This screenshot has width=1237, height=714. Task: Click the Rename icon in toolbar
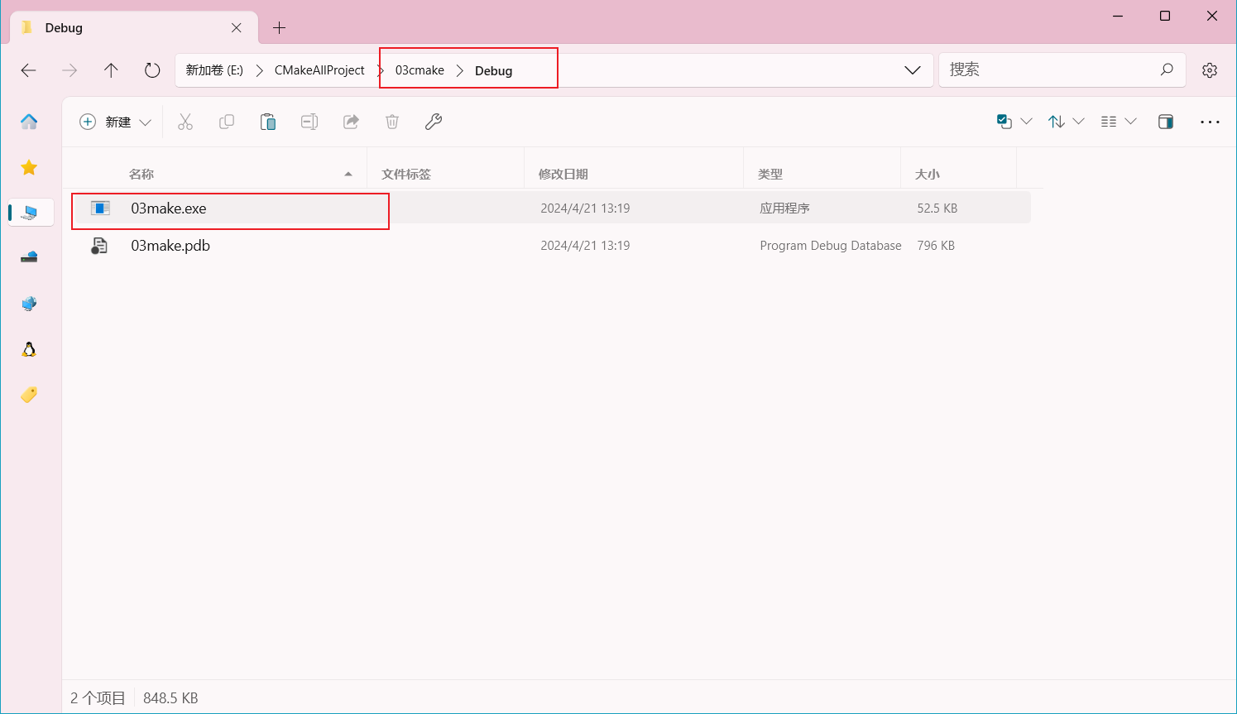309,122
